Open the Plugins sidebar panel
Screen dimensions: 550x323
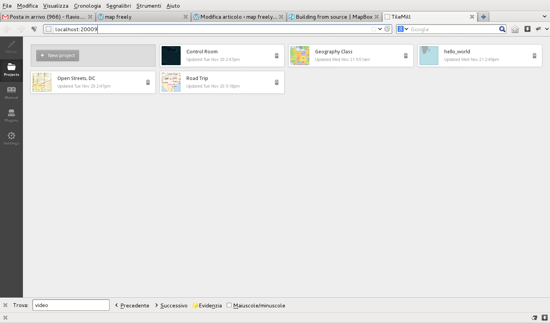11,115
